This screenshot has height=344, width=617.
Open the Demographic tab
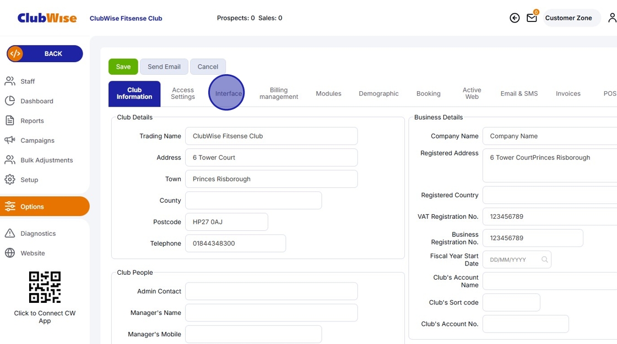(x=378, y=93)
